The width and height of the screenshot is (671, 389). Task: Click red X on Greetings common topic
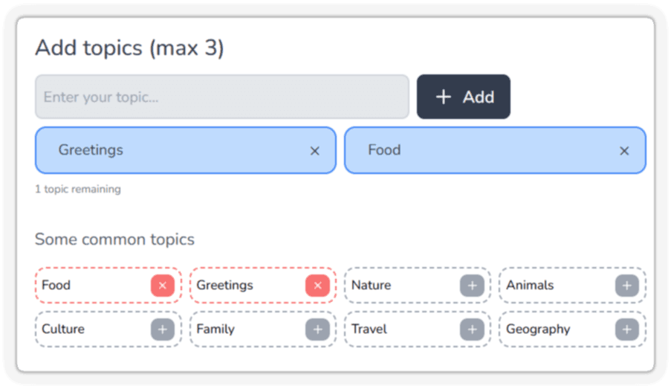[317, 286]
